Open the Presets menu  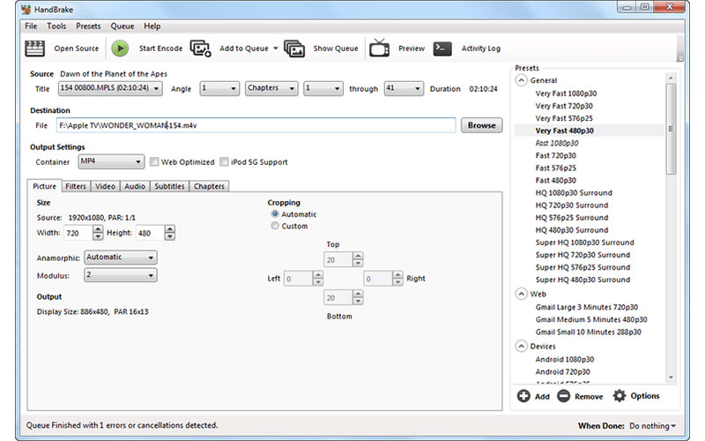pyautogui.click(x=88, y=26)
